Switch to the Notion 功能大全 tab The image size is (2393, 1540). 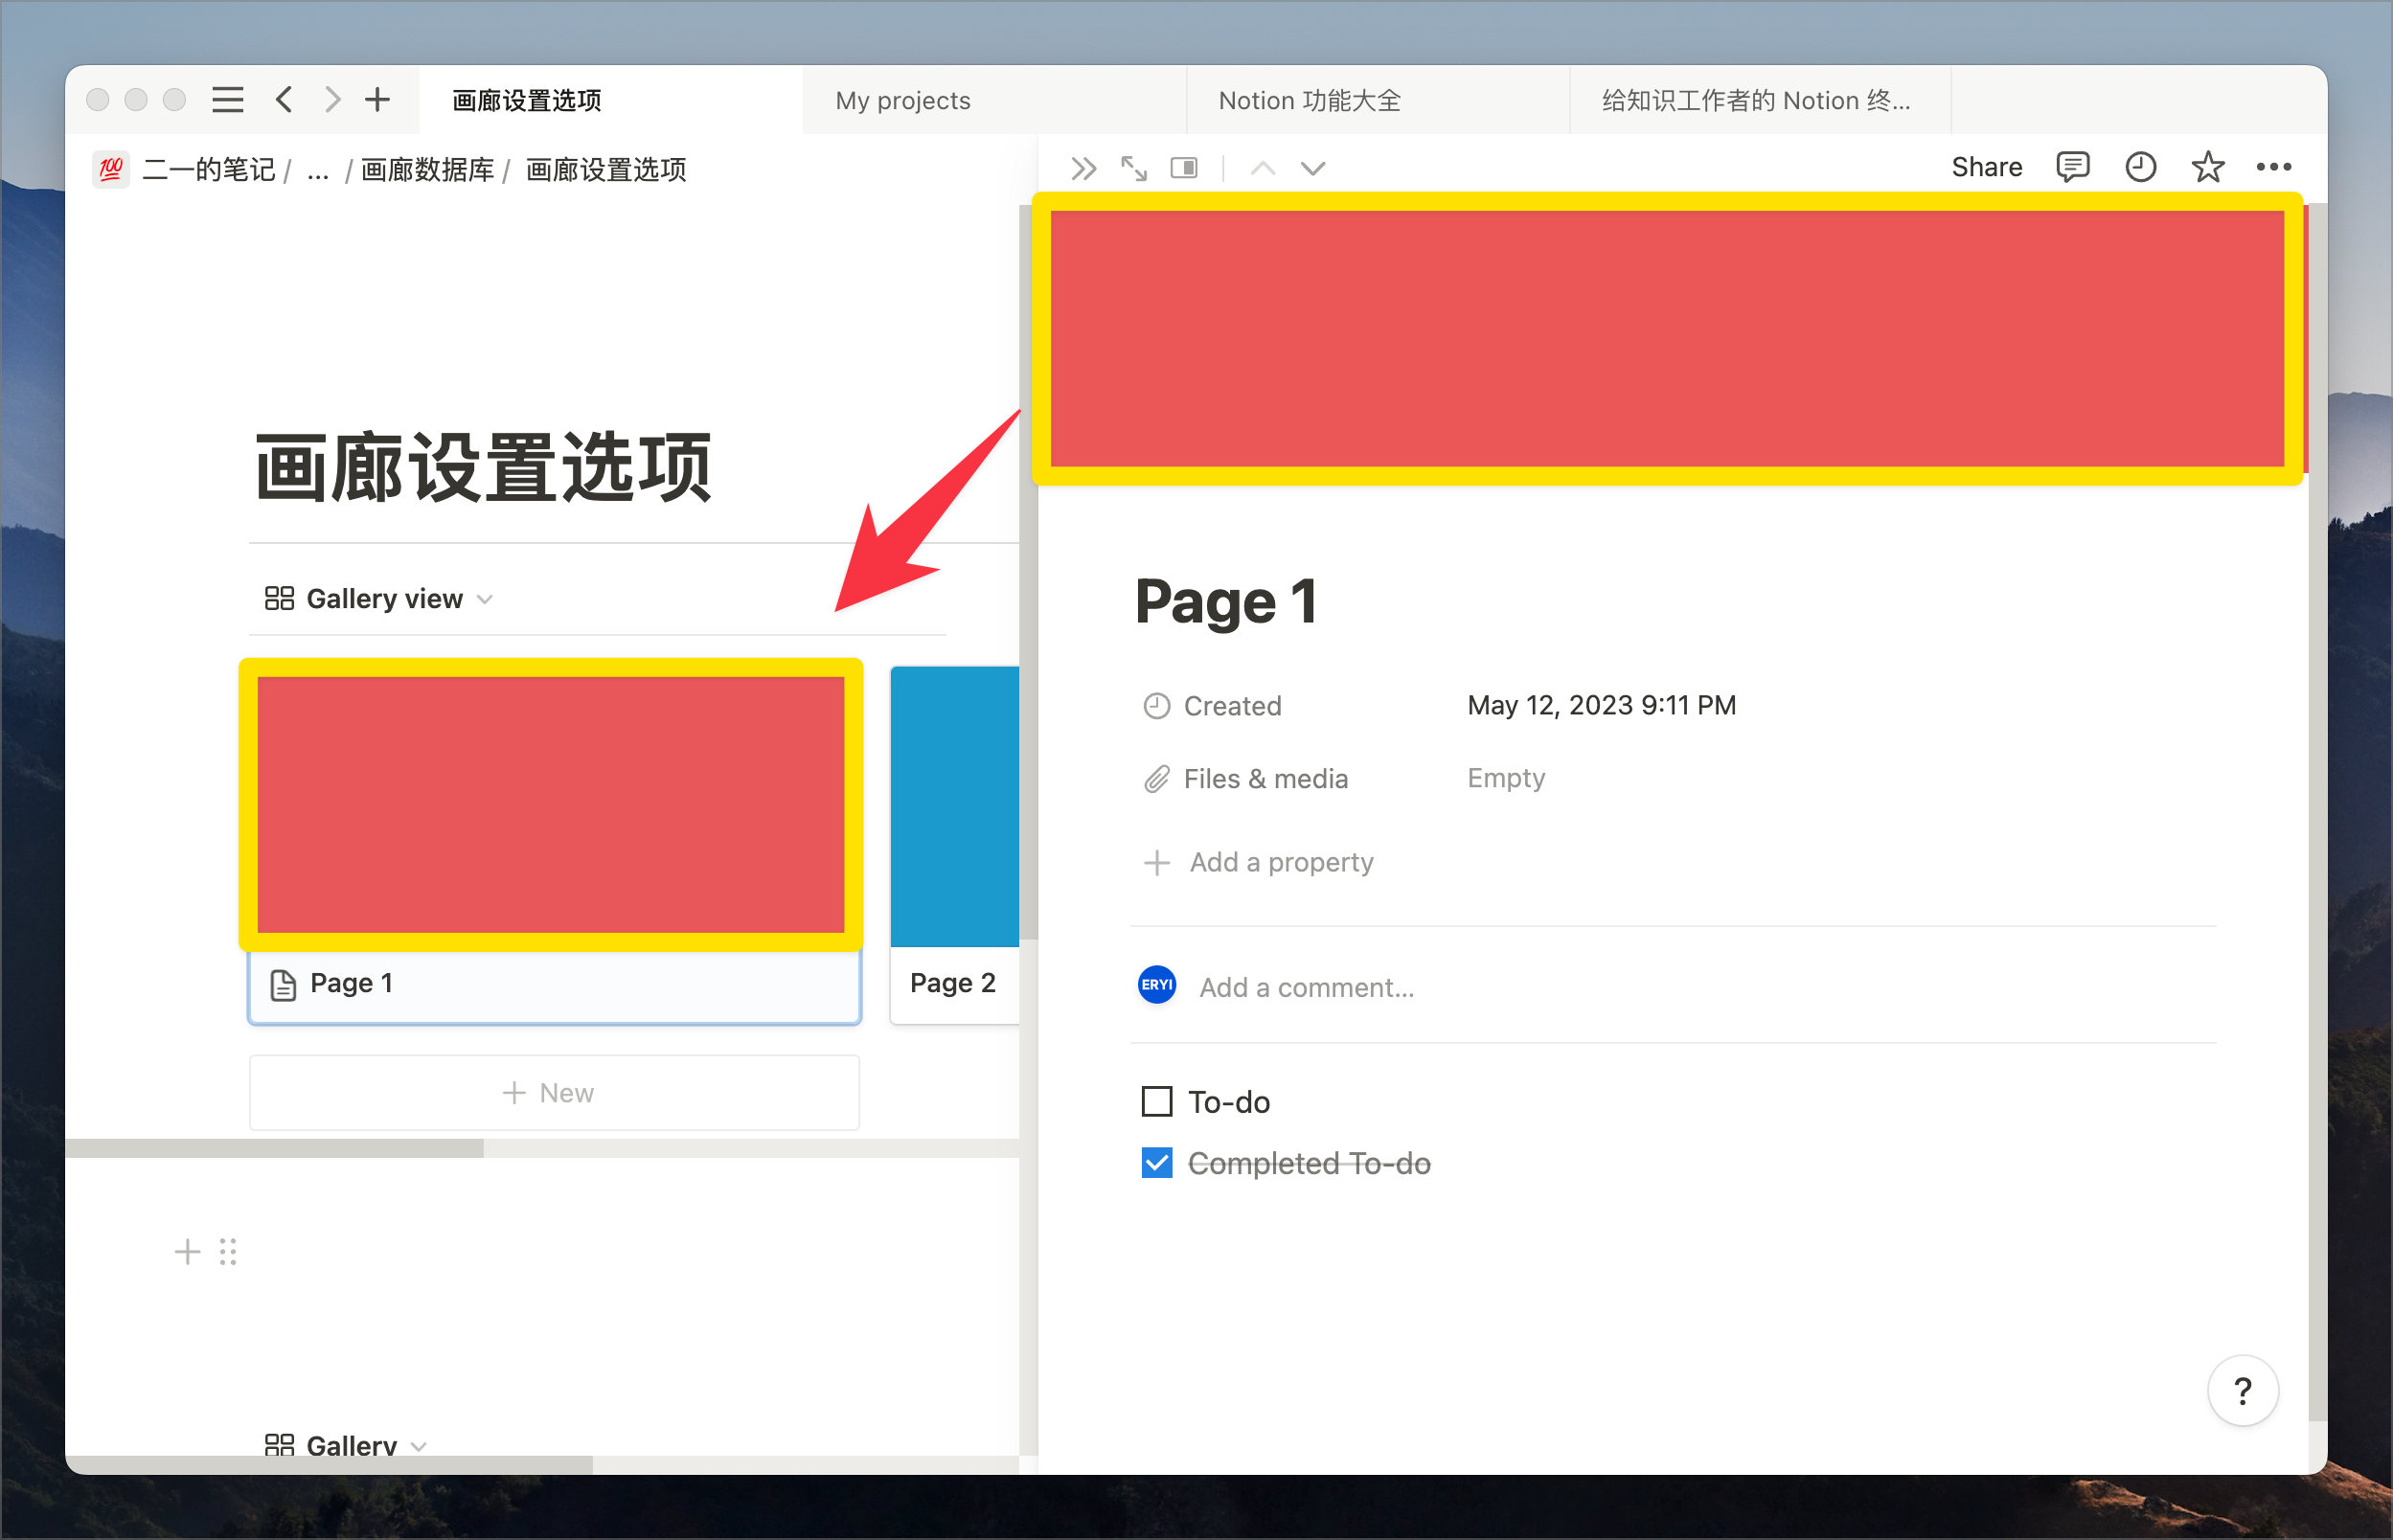coord(1378,100)
